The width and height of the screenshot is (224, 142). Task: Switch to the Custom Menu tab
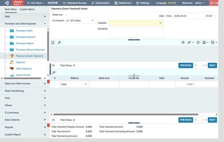(27, 9)
